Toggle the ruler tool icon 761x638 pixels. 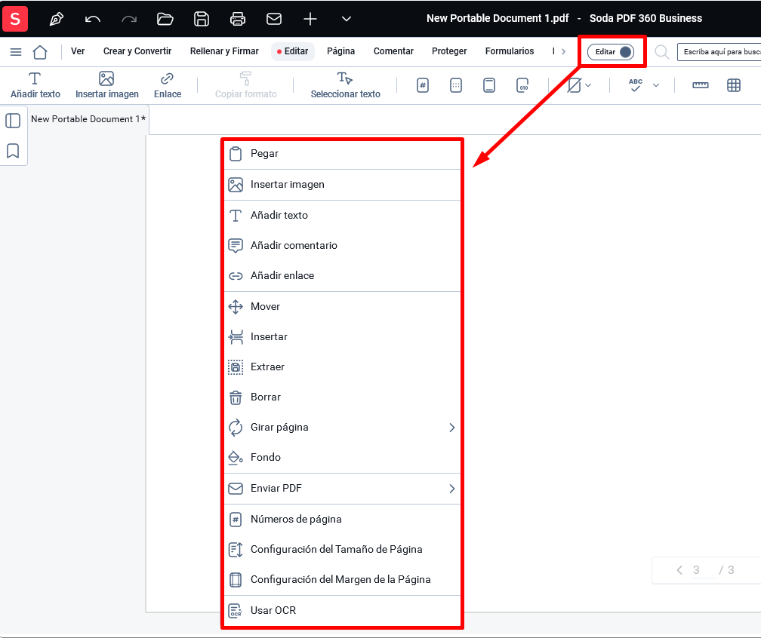point(700,85)
